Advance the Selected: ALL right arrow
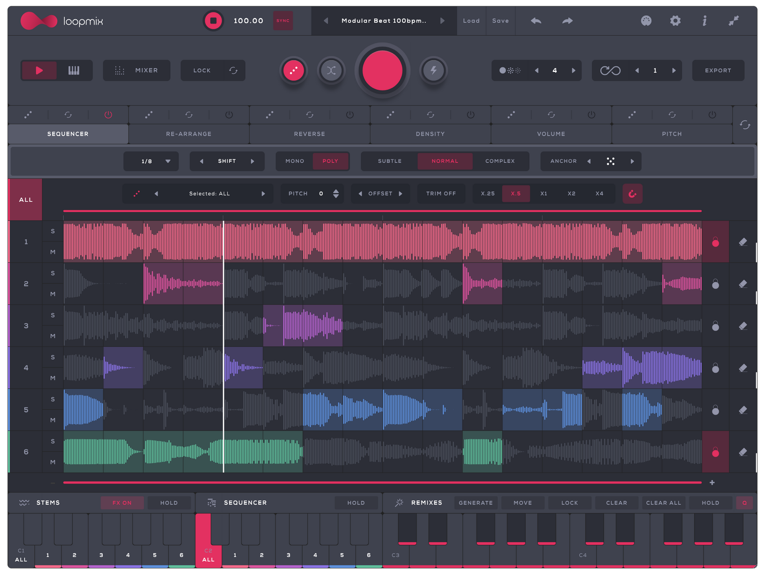 pyautogui.click(x=263, y=193)
